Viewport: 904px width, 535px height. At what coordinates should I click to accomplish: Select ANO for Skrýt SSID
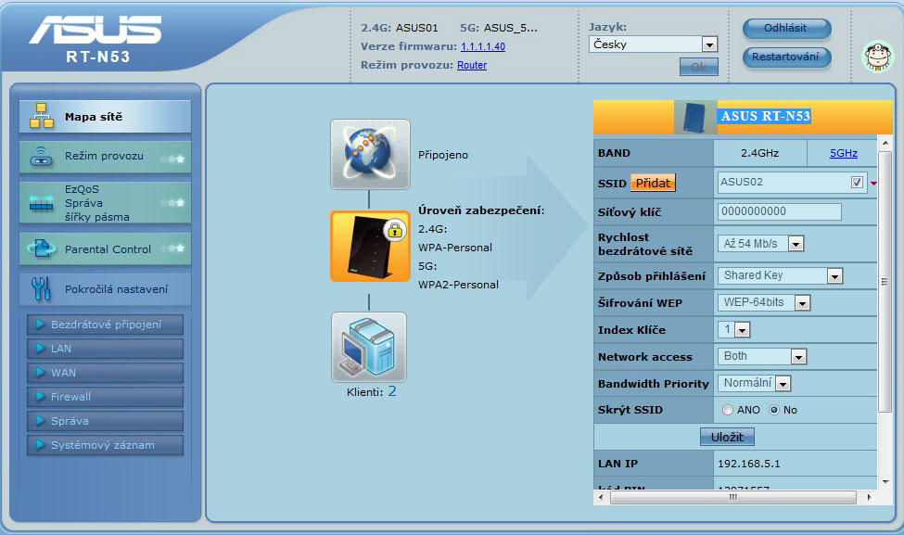(x=728, y=410)
